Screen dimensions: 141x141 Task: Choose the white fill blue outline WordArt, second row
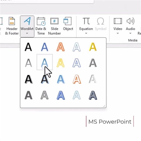(x=77, y=63)
